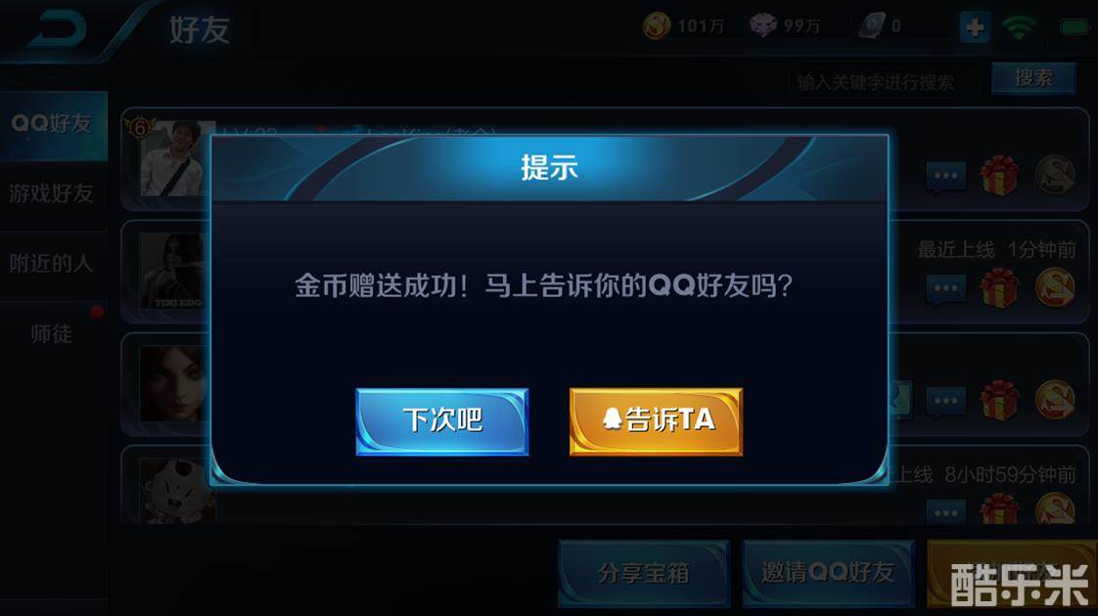Click the 搜索 search button
Image resolution: width=1098 pixels, height=616 pixels.
pos(1033,78)
